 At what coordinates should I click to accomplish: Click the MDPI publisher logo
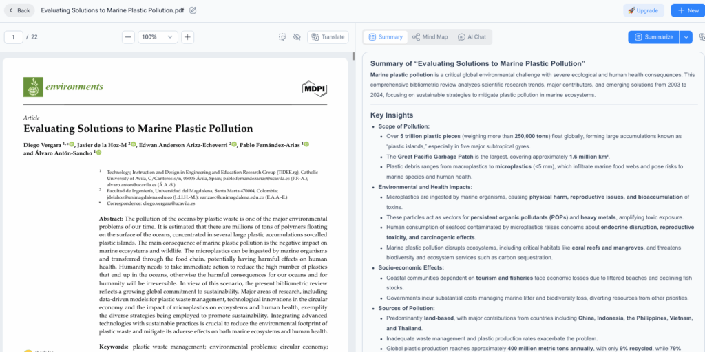314,89
